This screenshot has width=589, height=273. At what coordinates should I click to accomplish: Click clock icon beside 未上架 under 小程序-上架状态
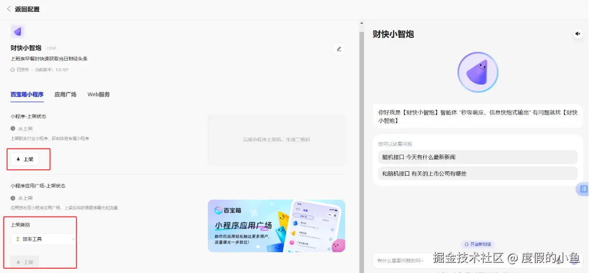(x=13, y=129)
